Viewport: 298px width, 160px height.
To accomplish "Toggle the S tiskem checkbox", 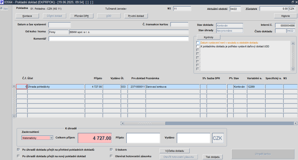I will coord(111,150).
